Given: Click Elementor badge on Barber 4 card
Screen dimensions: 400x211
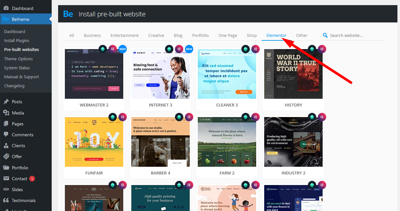Looking at the screenshot, I should tap(189, 117).
